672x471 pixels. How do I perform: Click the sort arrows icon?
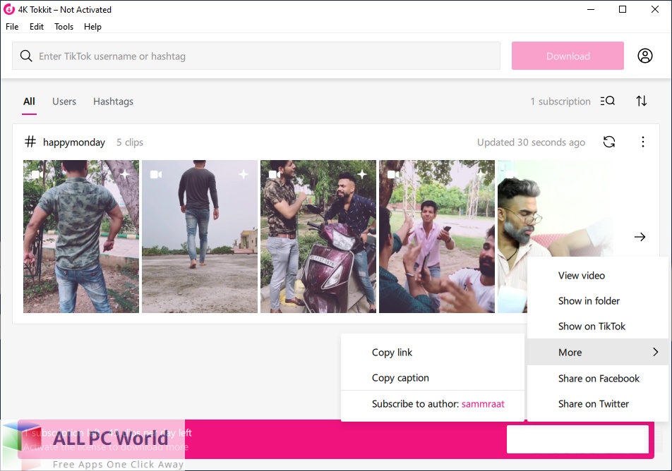(641, 101)
